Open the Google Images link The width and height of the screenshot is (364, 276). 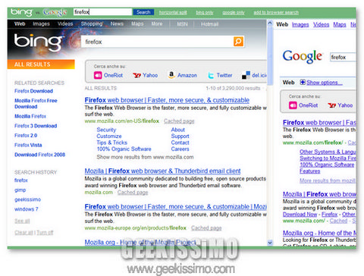300,24
